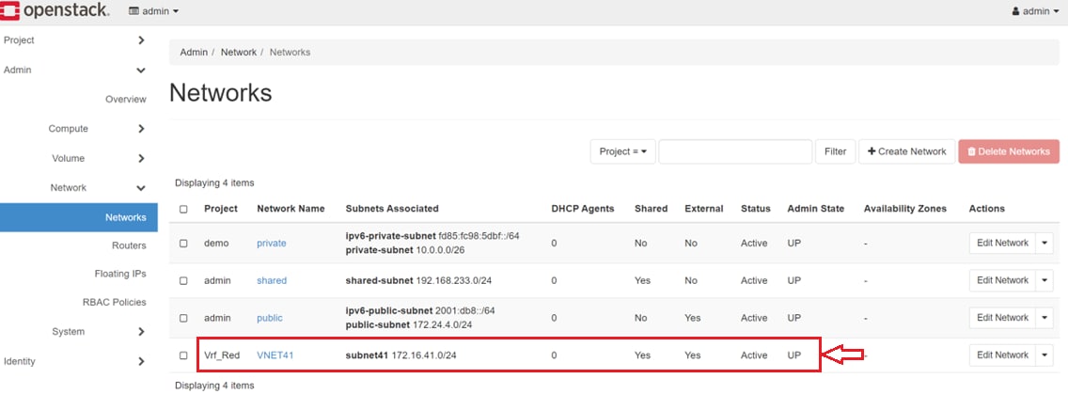1068x410 pixels.
Task: Expand the Compute submenu
Action: pyautogui.click(x=95, y=129)
